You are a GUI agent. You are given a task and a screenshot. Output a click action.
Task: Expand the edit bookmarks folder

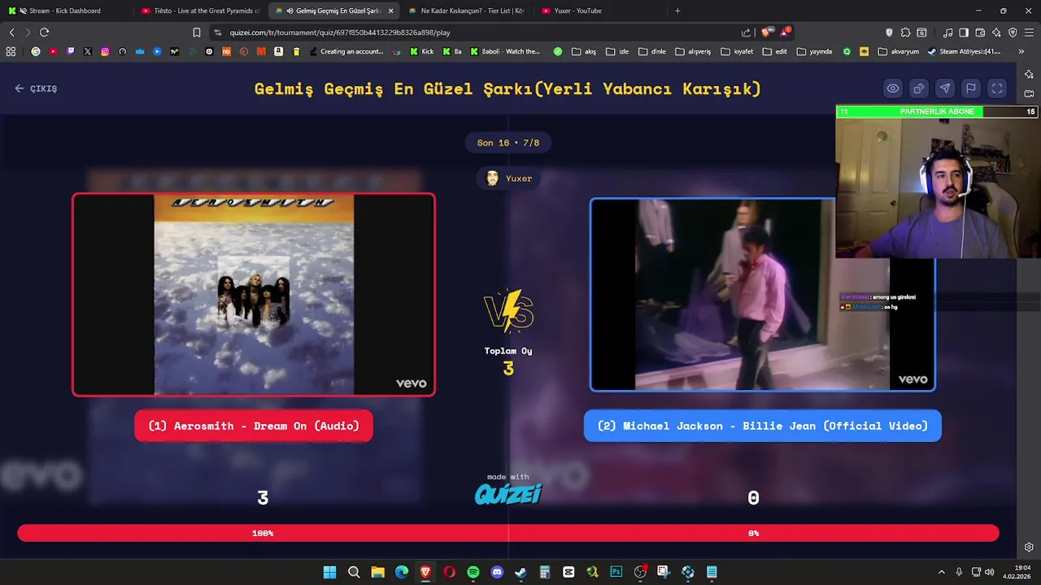click(775, 51)
